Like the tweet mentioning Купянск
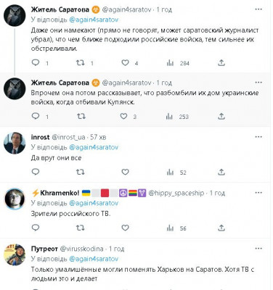The image size is (273, 290). 124,117
